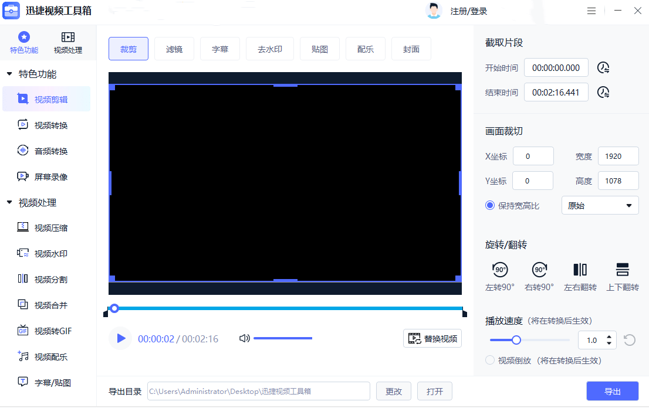Toggle the 保持宽高比 radio button
The height and width of the screenshot is (408, 649).
[x=490, y=206]
